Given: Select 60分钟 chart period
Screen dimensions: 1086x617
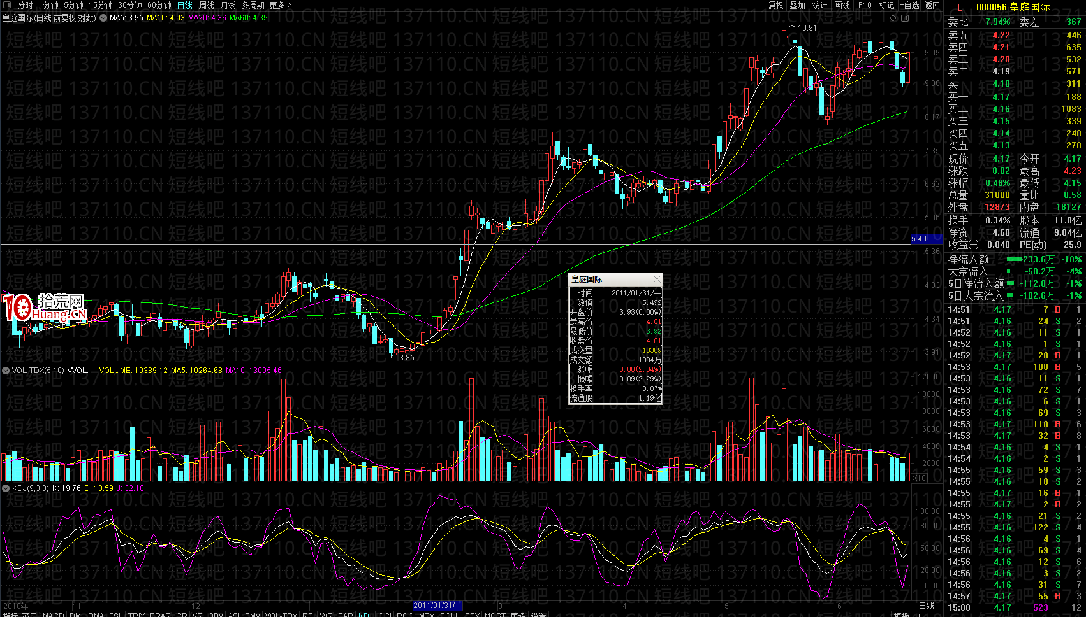Looking at the screenshot, I should (x=159, y=5).
